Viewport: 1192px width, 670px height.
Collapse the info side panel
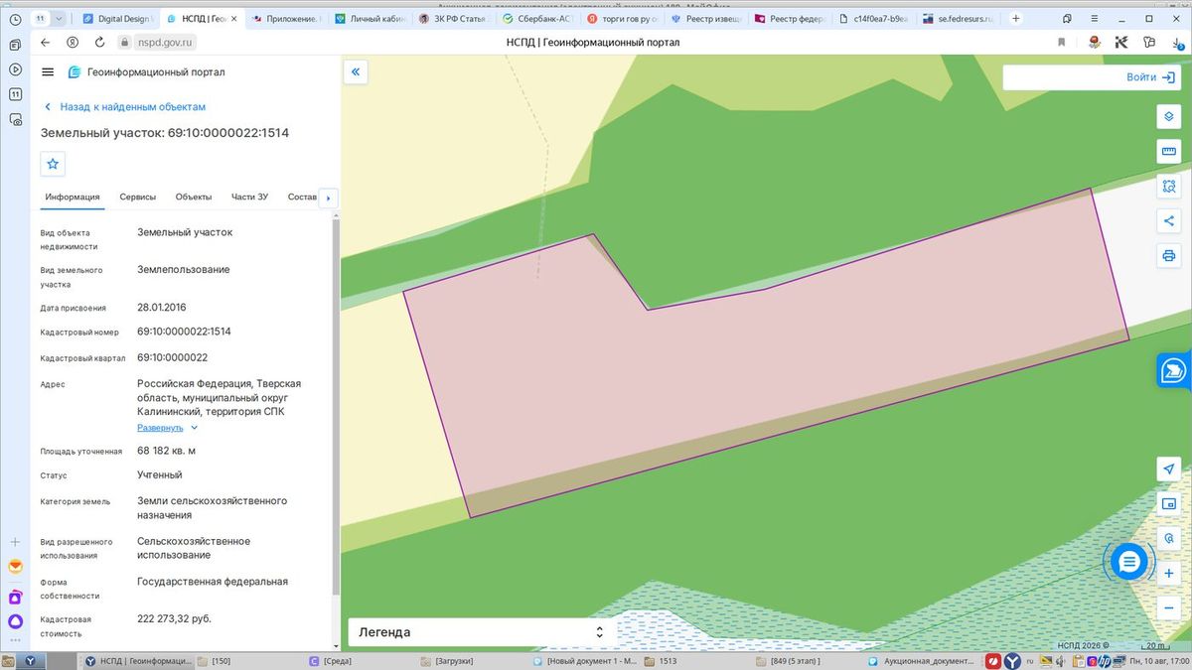tap(355, 71)
